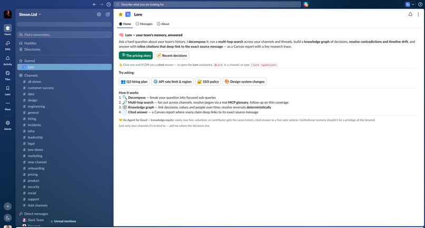
Task: Open the three-dot more options menu for Lore
Action: coord(418,14)
